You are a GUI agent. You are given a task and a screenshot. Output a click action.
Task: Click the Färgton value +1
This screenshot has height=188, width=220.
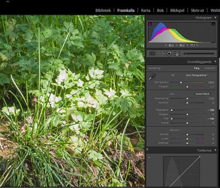coord(212,87)
